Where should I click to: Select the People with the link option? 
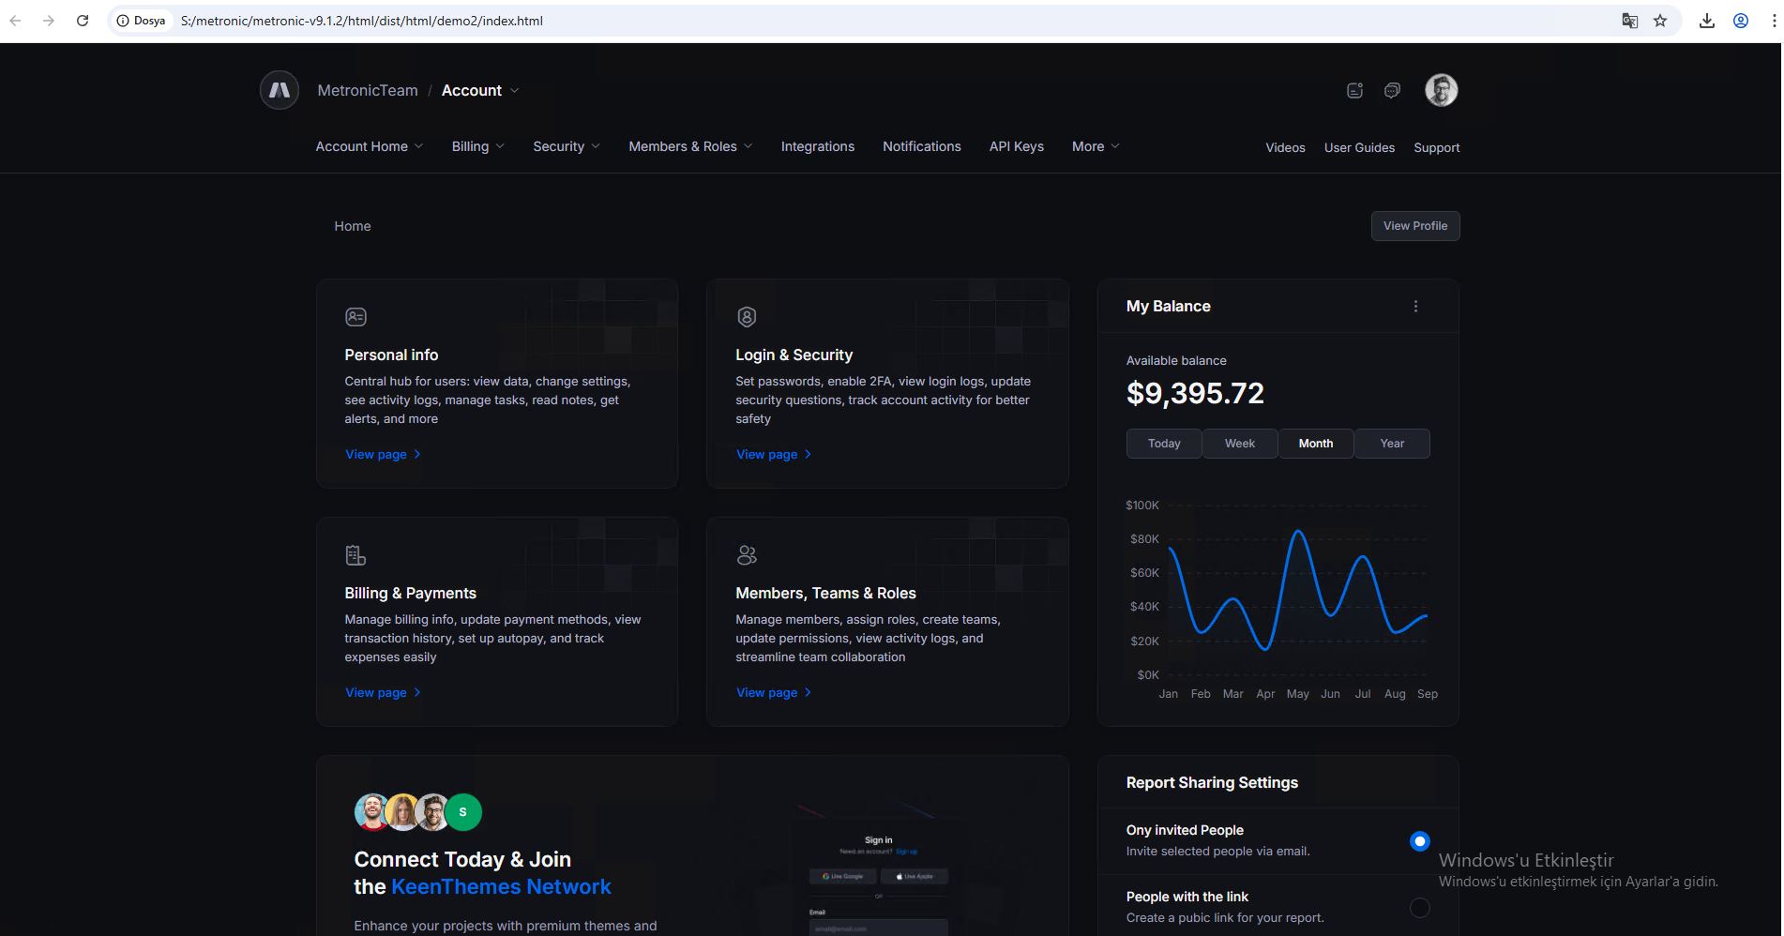pyautogui.click(x=1419, y=907)
